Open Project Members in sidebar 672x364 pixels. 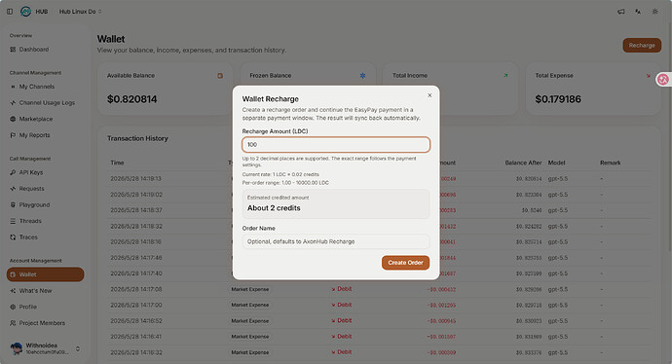coord(46,323)
